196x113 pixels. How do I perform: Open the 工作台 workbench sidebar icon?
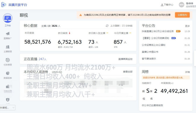8,18
